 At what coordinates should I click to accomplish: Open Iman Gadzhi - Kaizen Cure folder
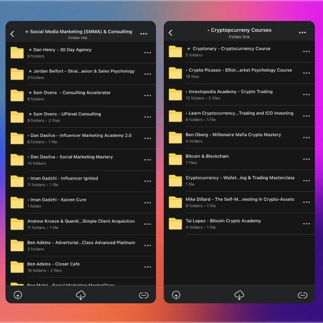pyautogui.click(x=81, y=203)
